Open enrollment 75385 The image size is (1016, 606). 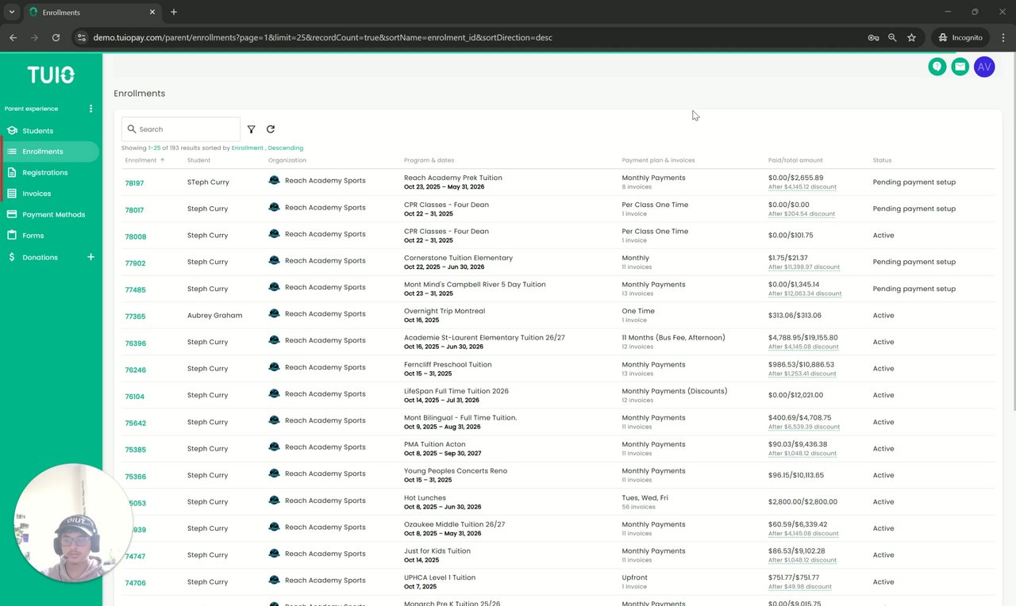[x=135, y=450]
